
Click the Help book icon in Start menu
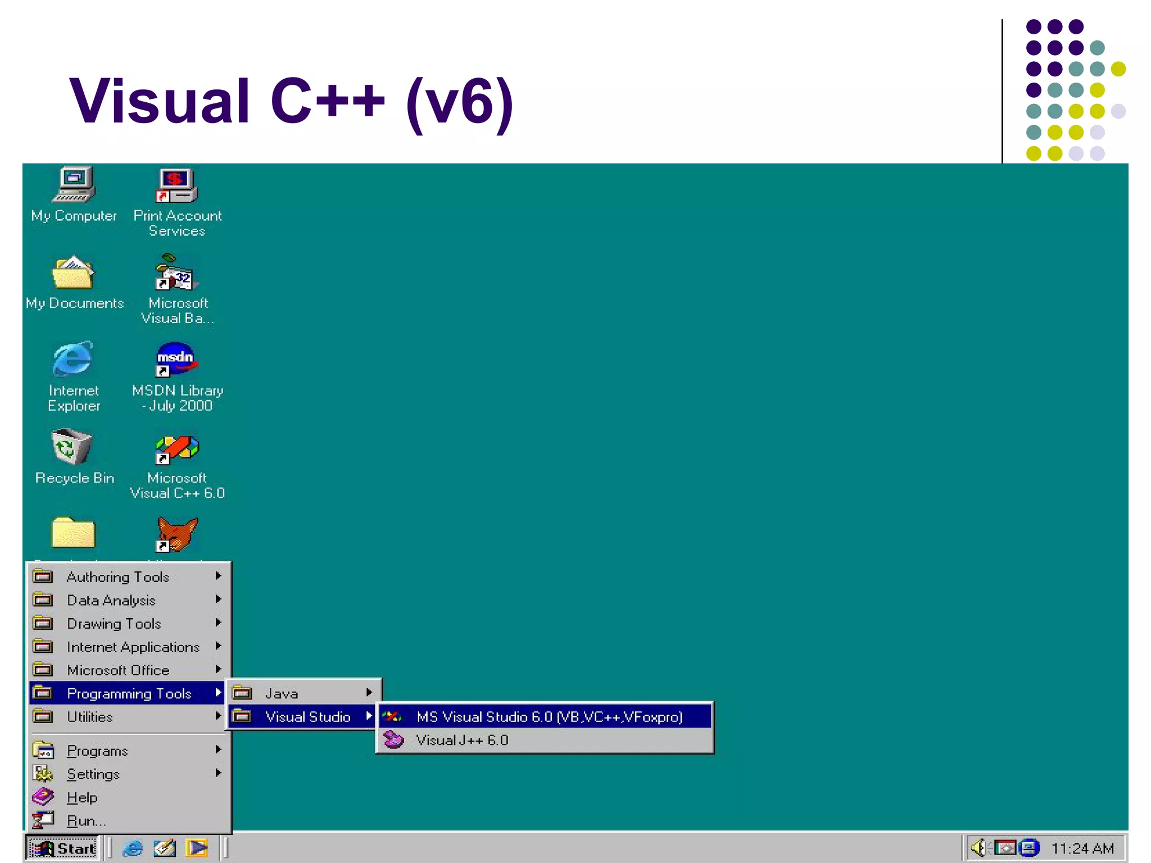[x=43, y=797]
